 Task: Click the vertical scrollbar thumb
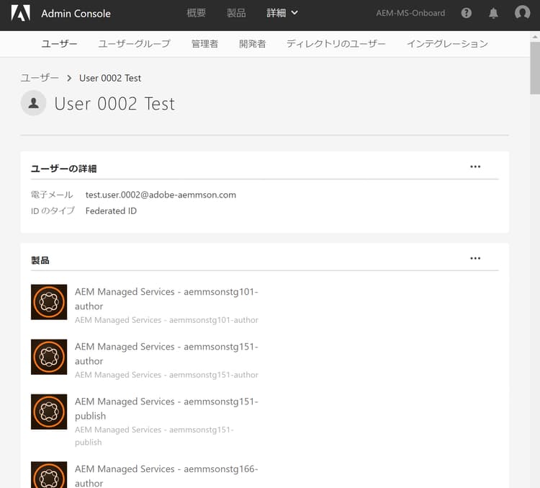[535, 68]
